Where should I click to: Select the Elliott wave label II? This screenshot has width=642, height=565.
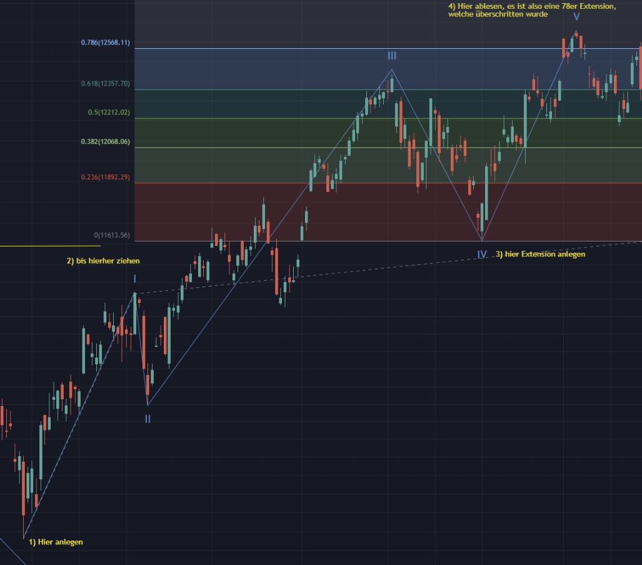[148, 419]
